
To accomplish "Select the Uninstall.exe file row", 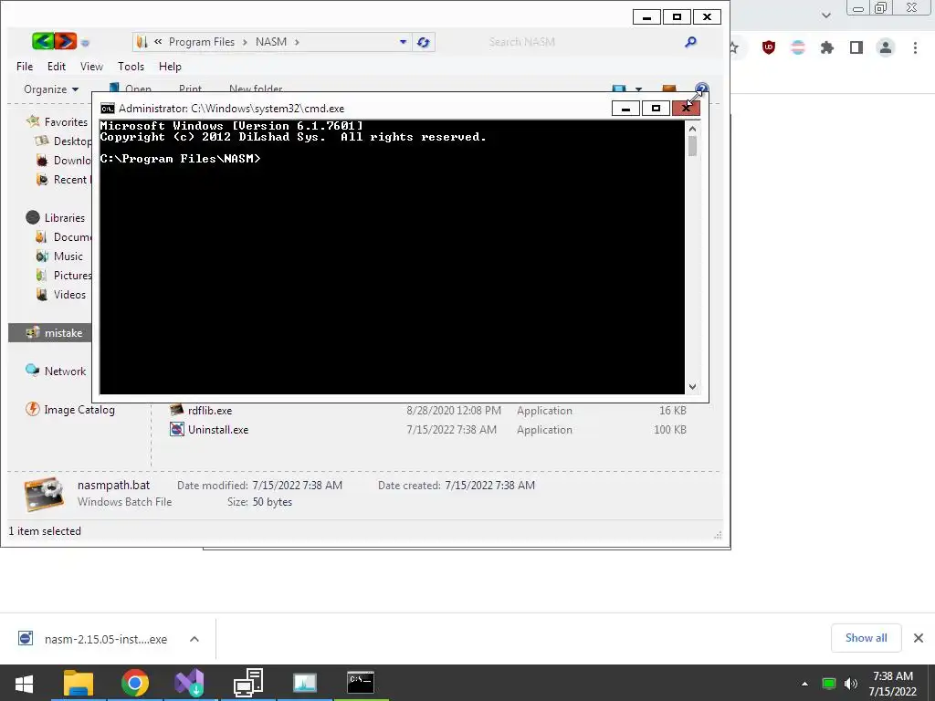I will [x=428, y=429].
